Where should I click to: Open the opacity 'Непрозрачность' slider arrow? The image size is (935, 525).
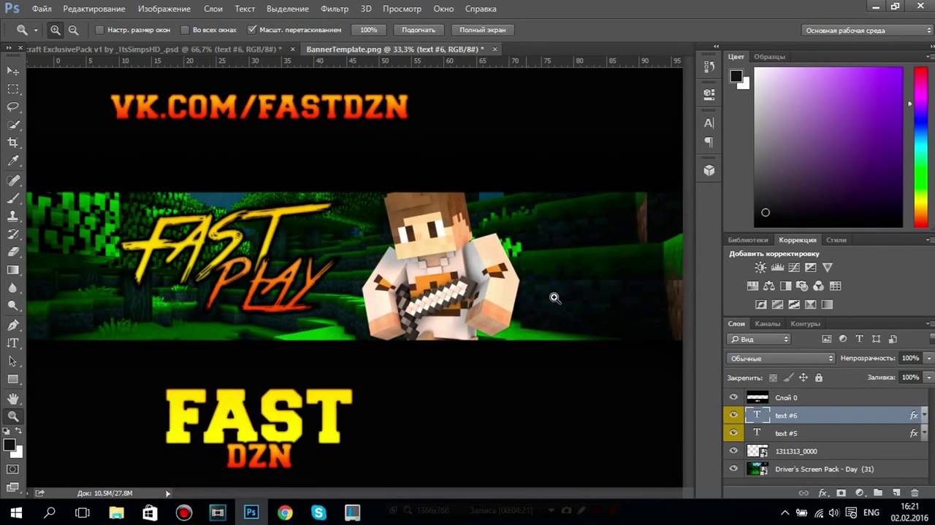(929, 358)
